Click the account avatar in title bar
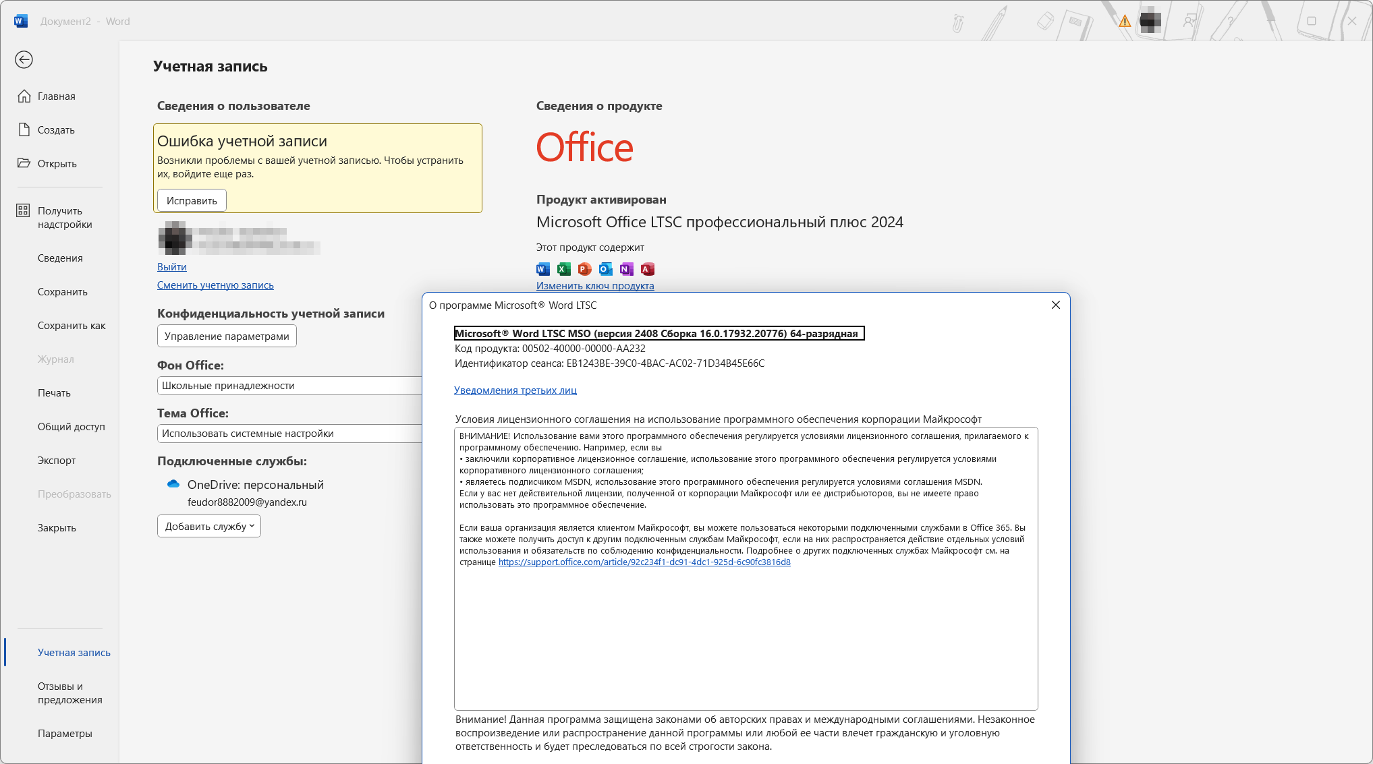Viewport: 1373px width, 764px height. [1150, 21]
